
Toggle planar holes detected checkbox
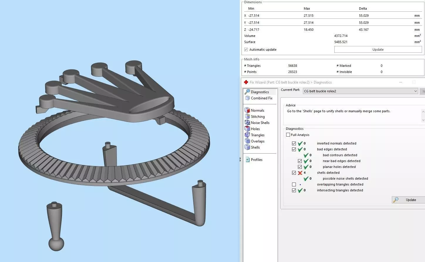point(300,167)
